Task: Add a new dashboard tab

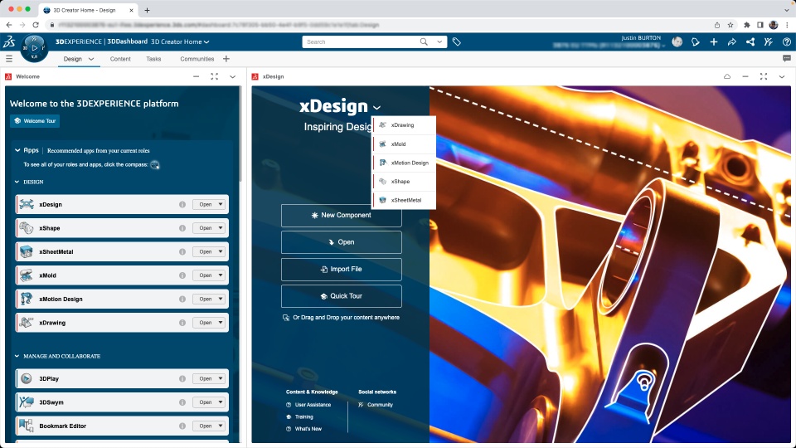Action: [226, 59]
